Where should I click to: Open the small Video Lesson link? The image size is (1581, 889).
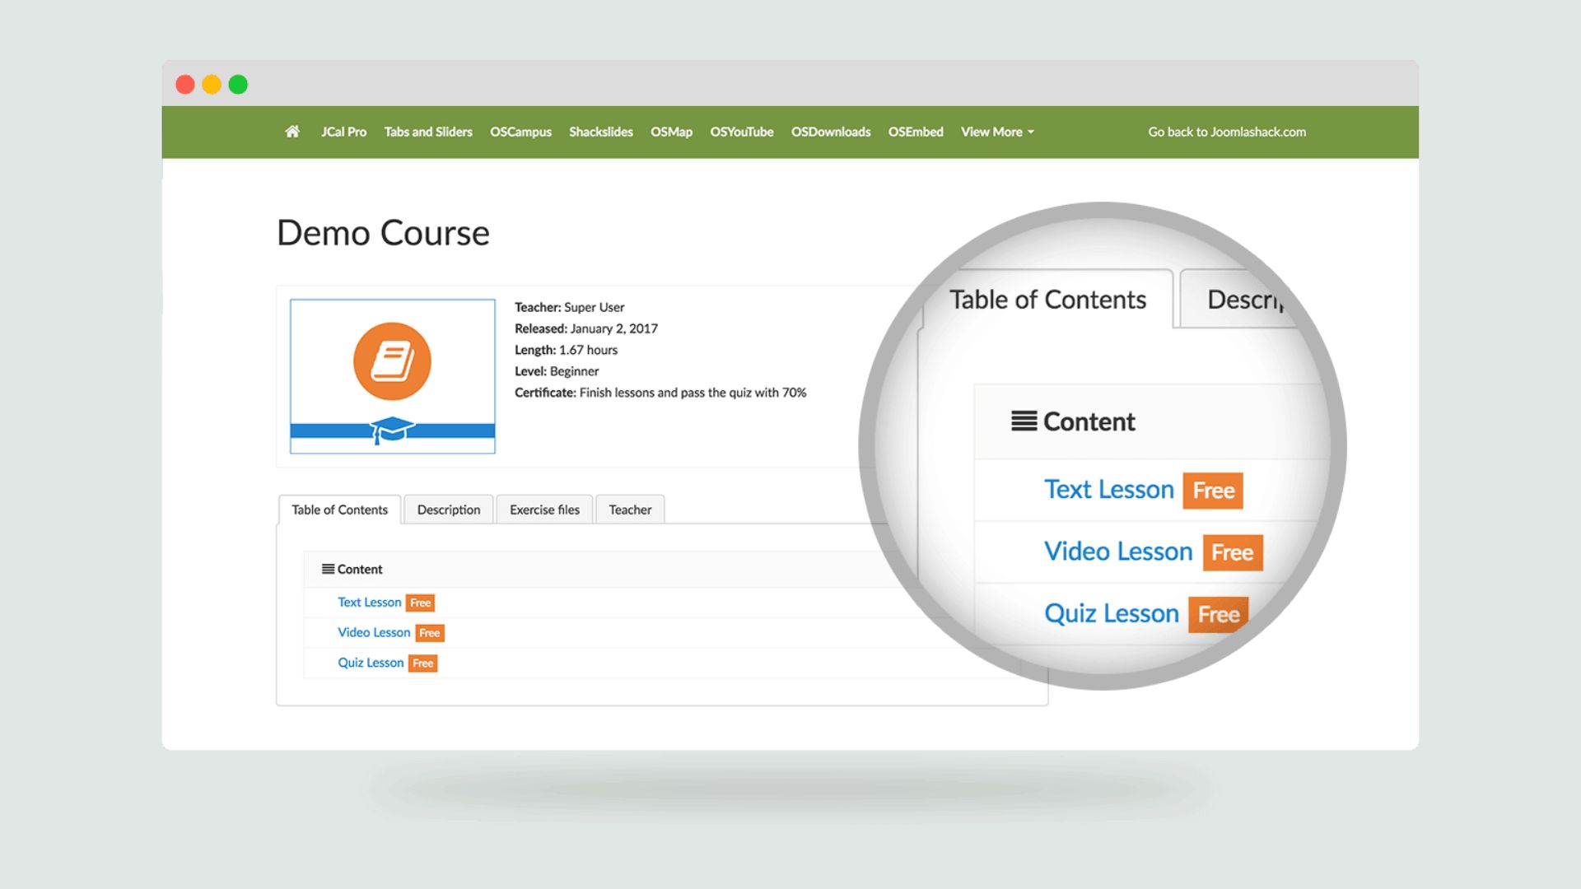[374, 632]
